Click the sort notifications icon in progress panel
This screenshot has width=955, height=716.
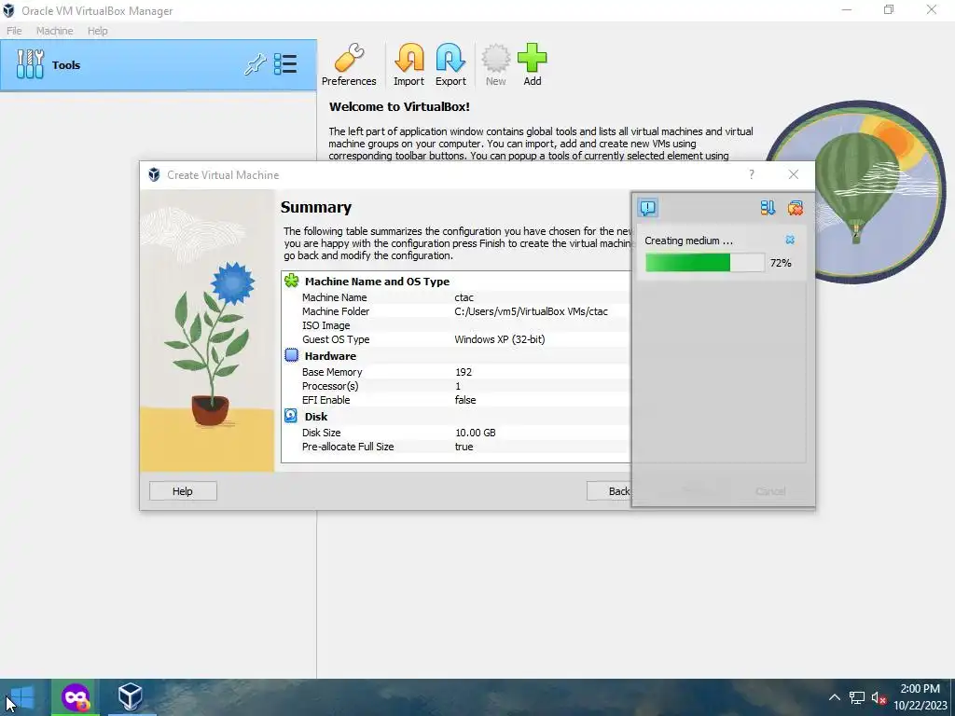click(768, 208)
